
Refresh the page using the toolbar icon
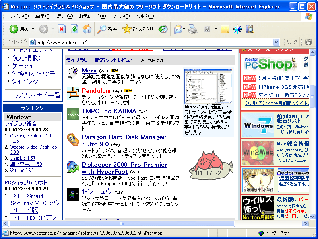(74, 29)
